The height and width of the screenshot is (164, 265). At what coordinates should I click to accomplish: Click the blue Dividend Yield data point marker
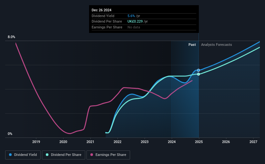(x=199, y=70)
